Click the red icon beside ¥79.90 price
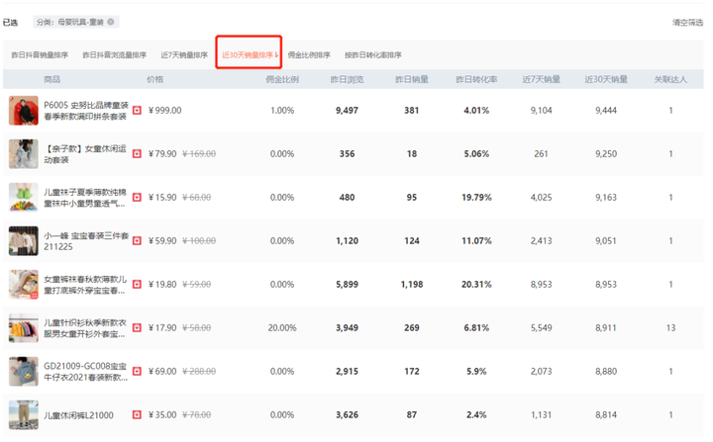713x442 pixels. pyautogui.click(x=137, y=154)
